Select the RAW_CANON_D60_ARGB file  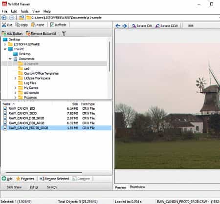[26, 123]
